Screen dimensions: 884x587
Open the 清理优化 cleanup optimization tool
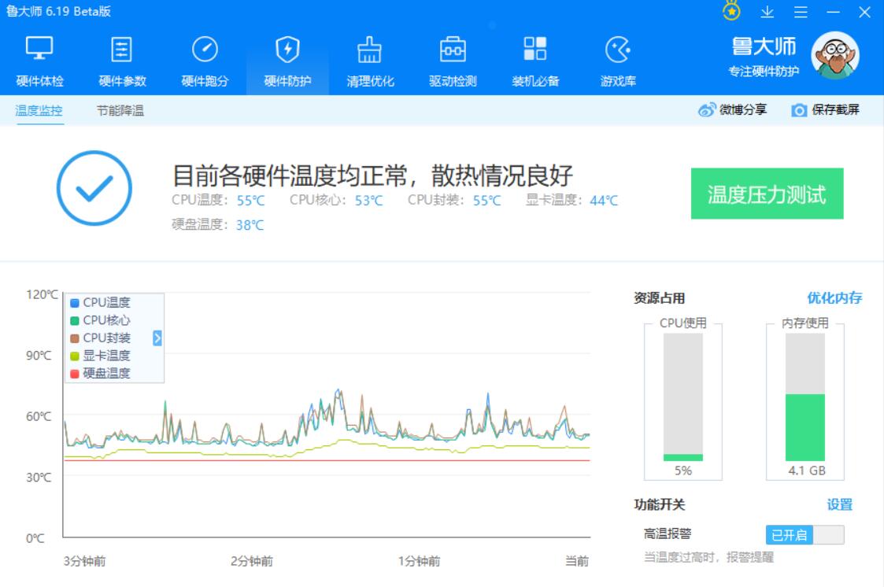tap(370, 59)
